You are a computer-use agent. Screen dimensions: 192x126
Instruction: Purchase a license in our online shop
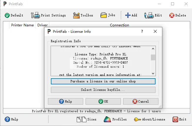tap(103, 81)
